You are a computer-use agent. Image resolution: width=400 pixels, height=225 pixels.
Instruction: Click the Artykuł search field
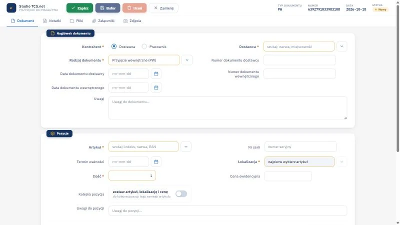pos(143,146)
